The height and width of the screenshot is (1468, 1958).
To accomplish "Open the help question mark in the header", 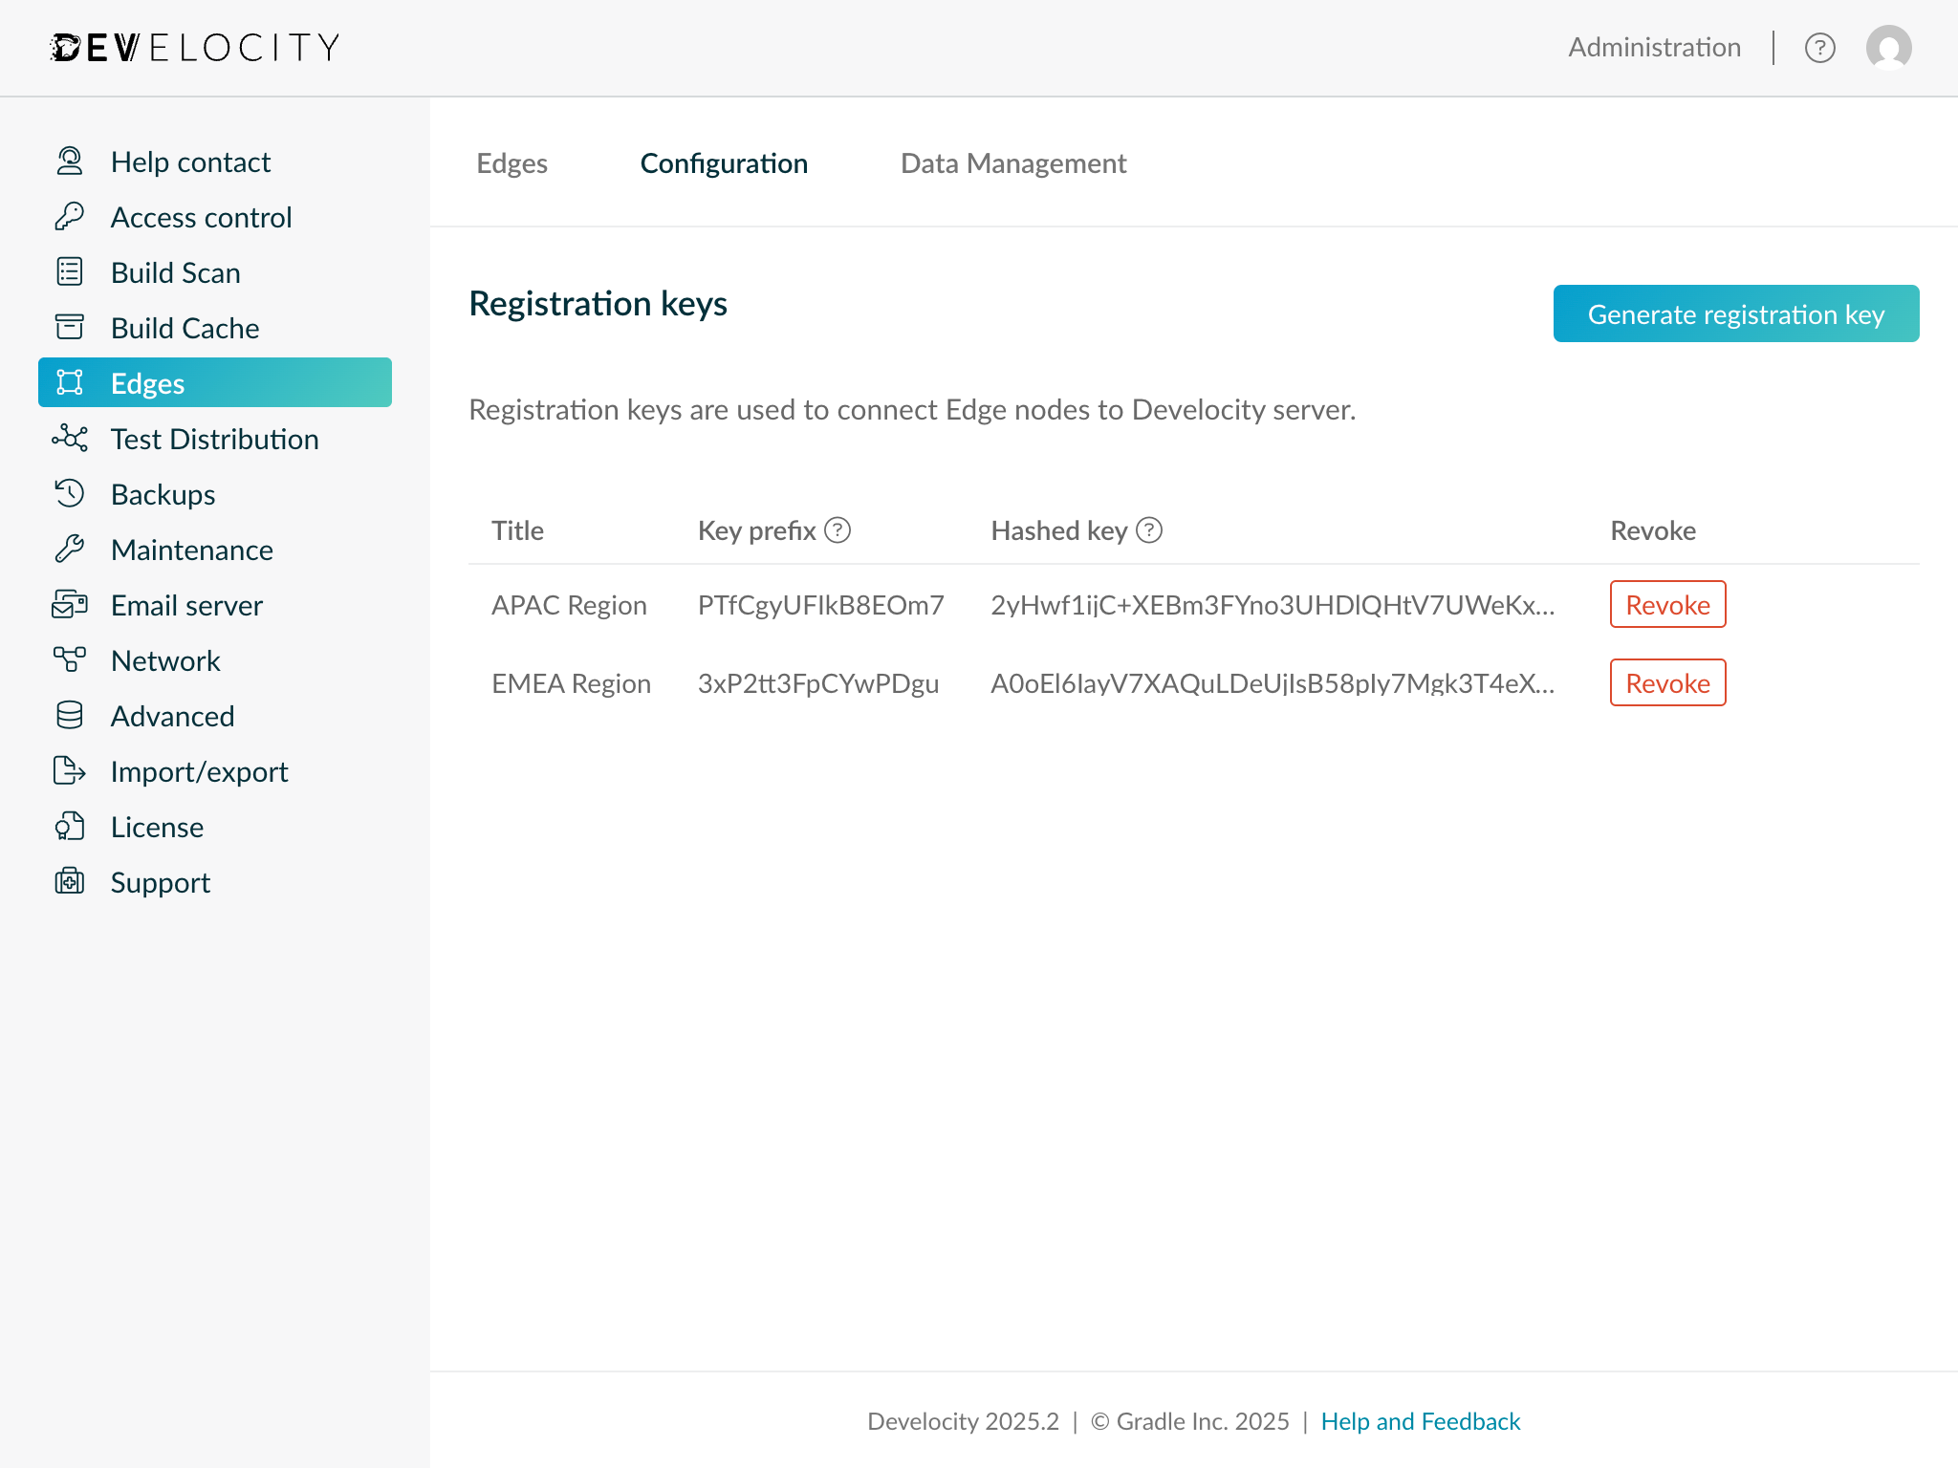I will coord(1821,47).
